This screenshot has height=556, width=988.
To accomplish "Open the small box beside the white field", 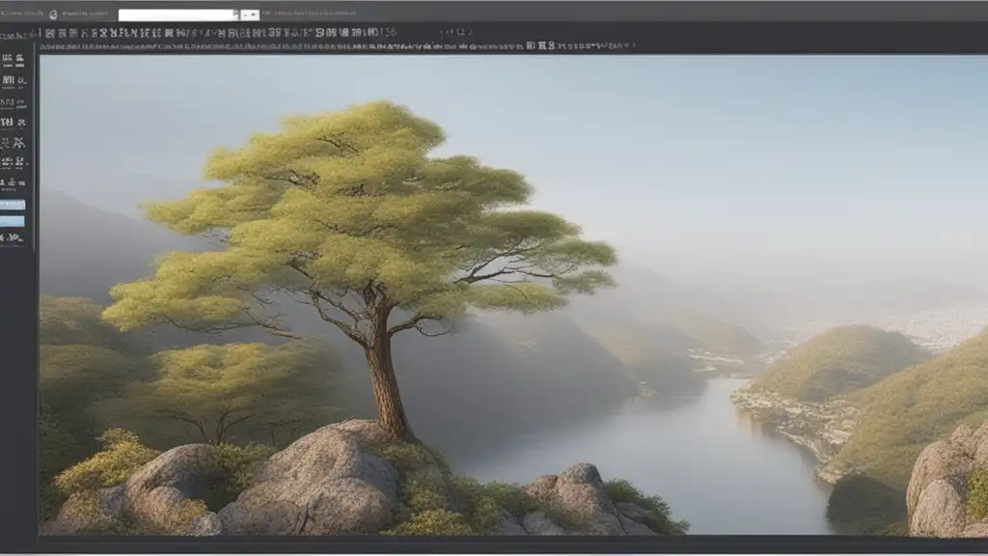I will 249,14.
